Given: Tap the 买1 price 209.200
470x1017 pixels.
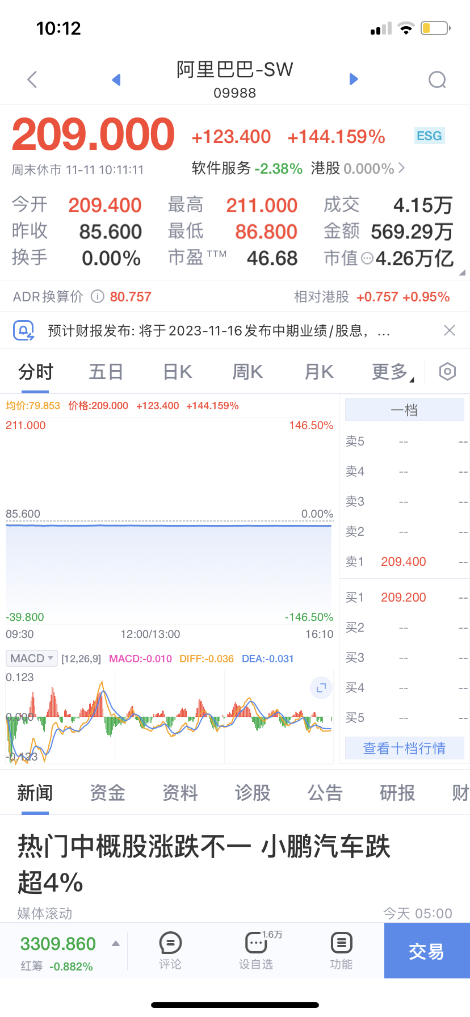Looking at the screenshot, I should click(404, 598).
